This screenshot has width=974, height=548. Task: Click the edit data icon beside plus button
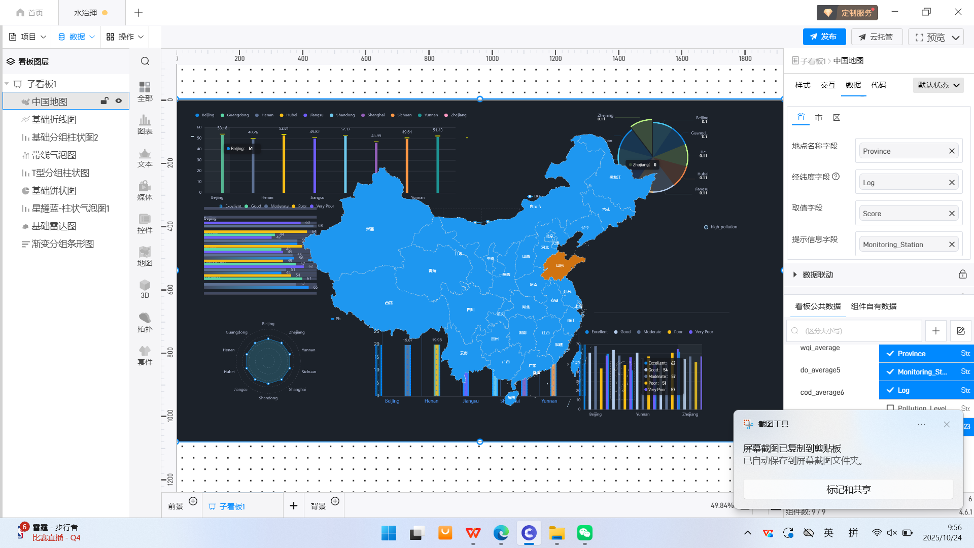pyautogui.click(x=960, y=331)
